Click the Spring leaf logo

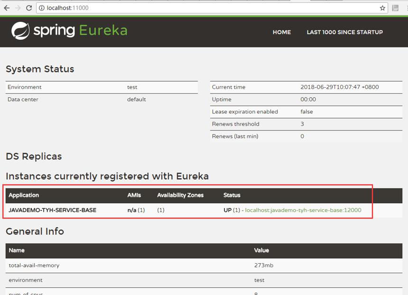pos(20,31)
